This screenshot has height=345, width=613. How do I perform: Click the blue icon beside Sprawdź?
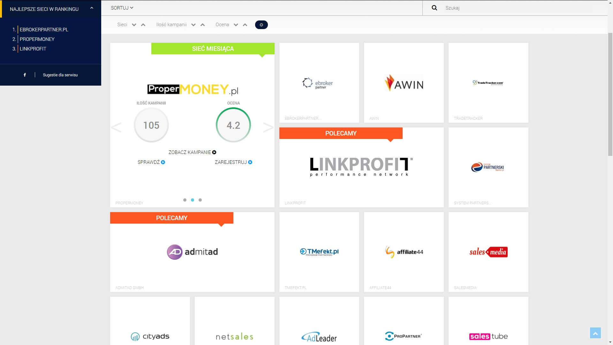pos(163,162)
